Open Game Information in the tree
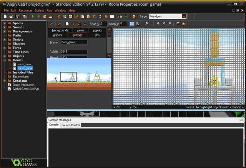Viewport: 246px width, 168px height. pos(23,85)
